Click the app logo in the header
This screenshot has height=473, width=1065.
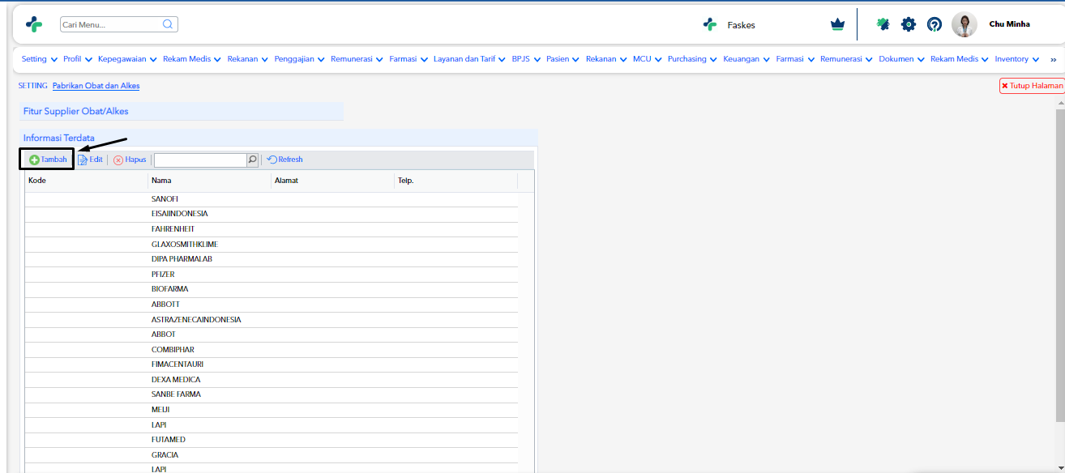coord(34,24)
